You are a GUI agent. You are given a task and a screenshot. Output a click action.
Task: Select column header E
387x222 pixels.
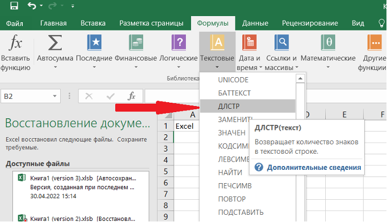click(344, 114)
